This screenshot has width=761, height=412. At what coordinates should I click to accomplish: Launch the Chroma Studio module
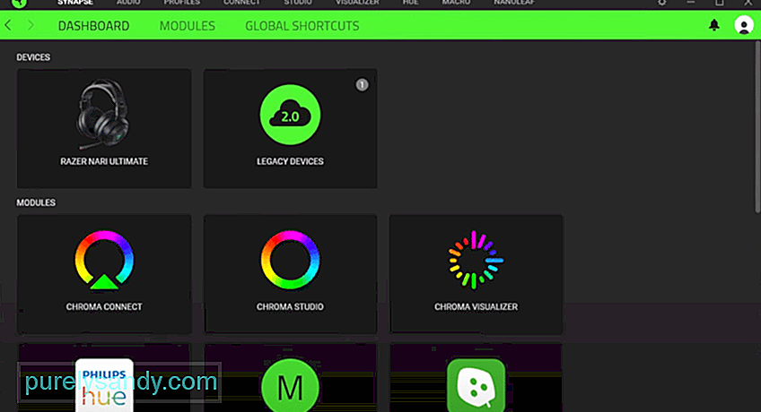click(290, 274)
